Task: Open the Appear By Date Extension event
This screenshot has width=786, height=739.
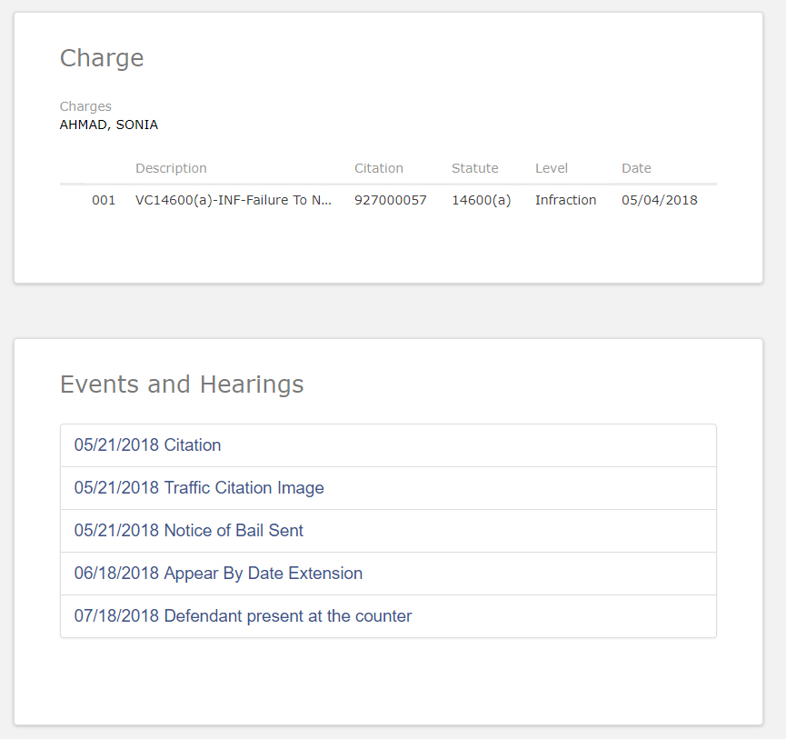Action: pyautogui.click(x=218, y=574)
